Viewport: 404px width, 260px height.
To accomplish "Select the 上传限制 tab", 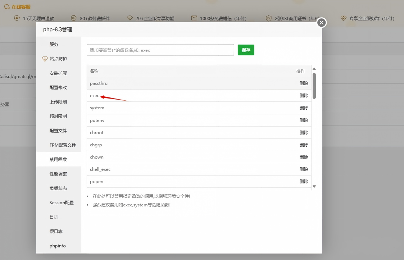I will pyautogui.click(x=58, y=102).
